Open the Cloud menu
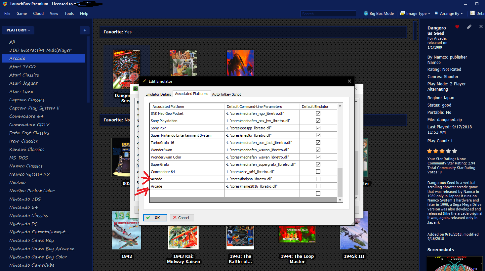The height and width of the screenshot is (271, 485). tap(38, 14)
